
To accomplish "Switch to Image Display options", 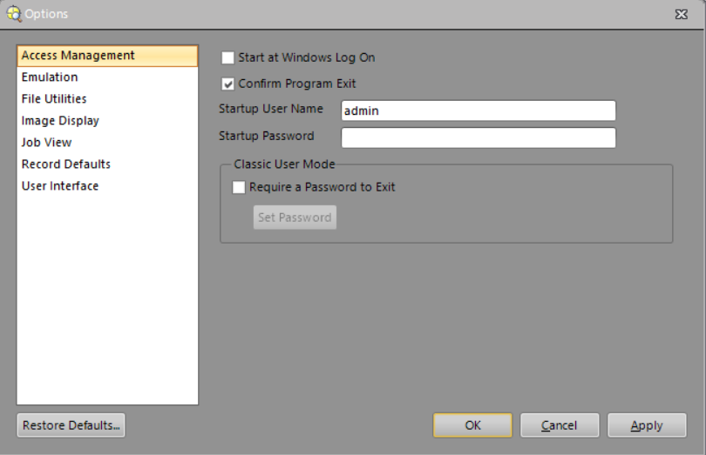I will coord(107,121).
